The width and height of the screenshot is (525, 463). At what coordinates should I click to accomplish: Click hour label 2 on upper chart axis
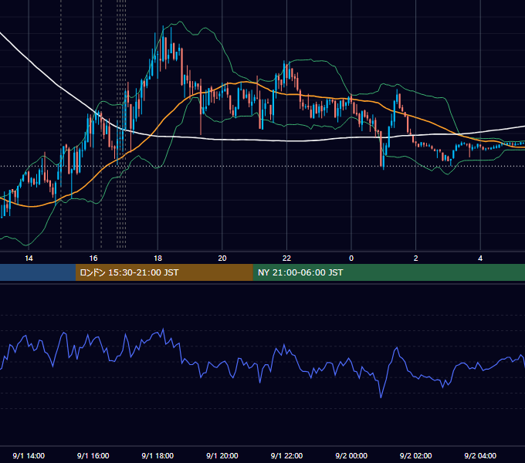pos(416,259)
